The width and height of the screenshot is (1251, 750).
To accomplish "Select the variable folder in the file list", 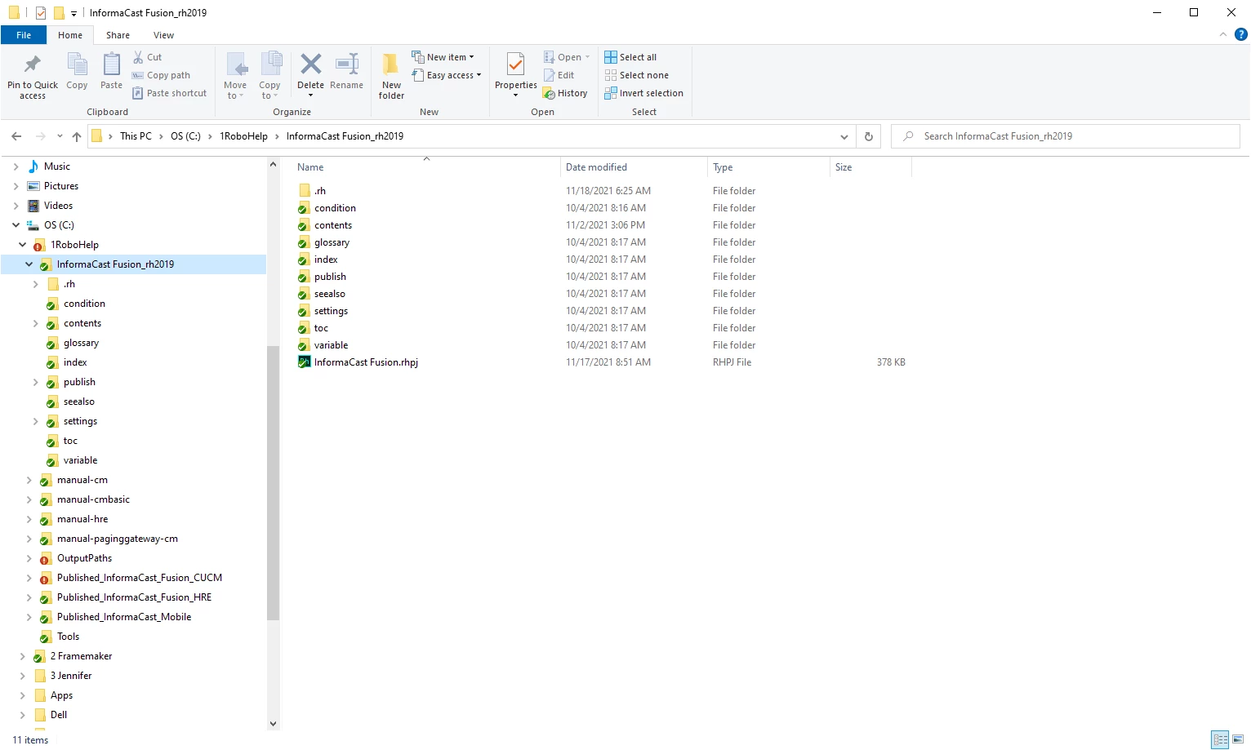I will click(x=331, y=345).
